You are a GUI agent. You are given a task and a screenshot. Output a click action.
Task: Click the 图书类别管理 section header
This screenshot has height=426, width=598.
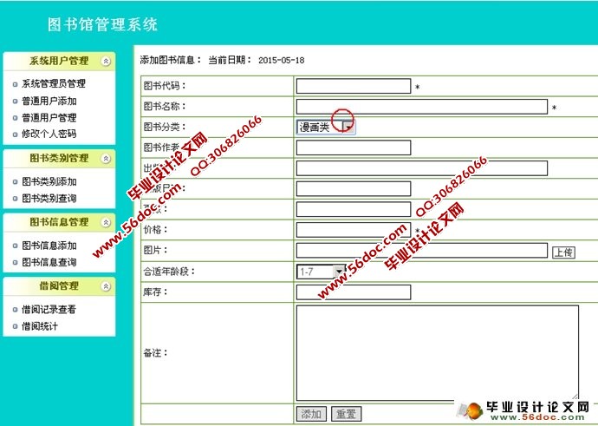click(59, 159)
